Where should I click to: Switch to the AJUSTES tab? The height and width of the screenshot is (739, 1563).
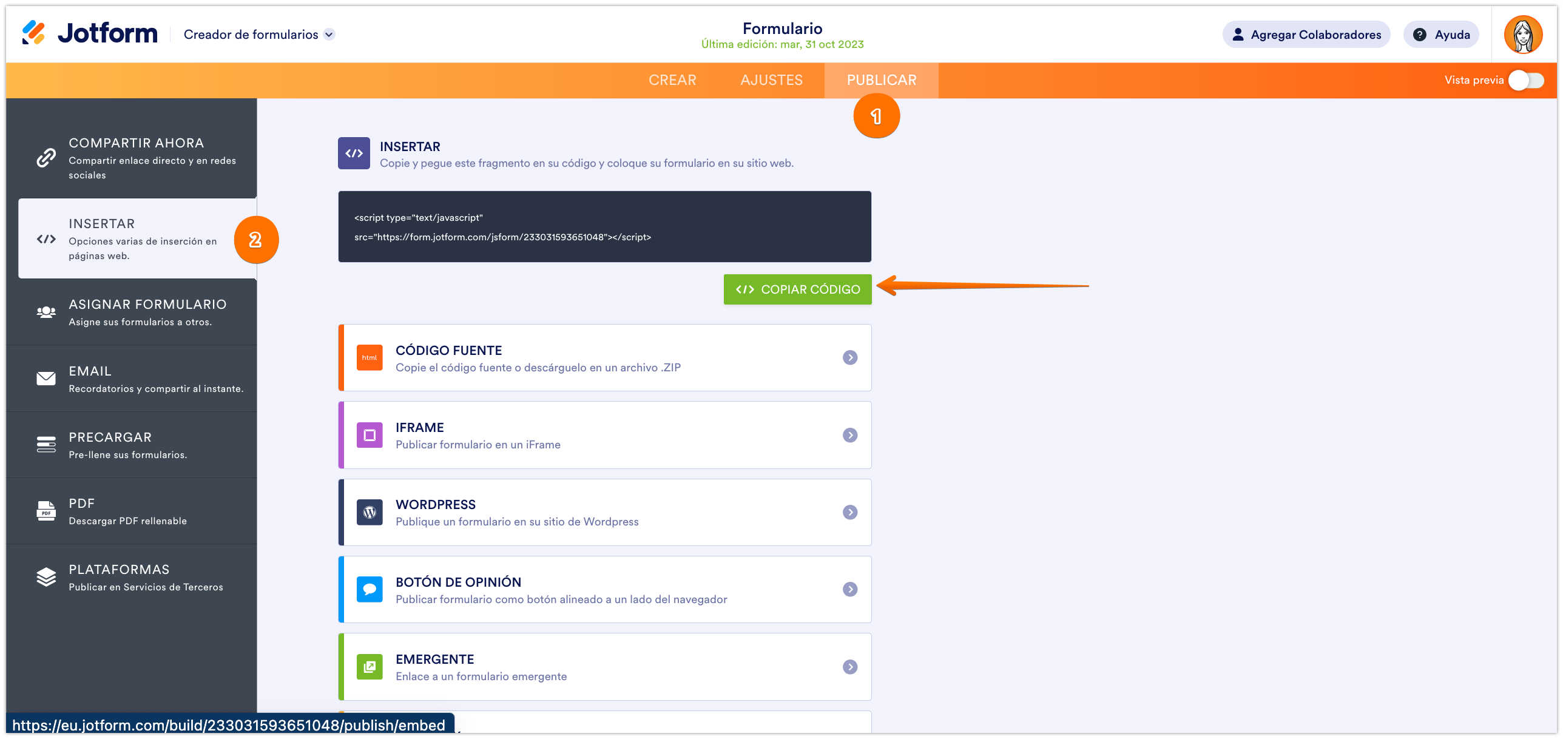[x=771, y=80]
